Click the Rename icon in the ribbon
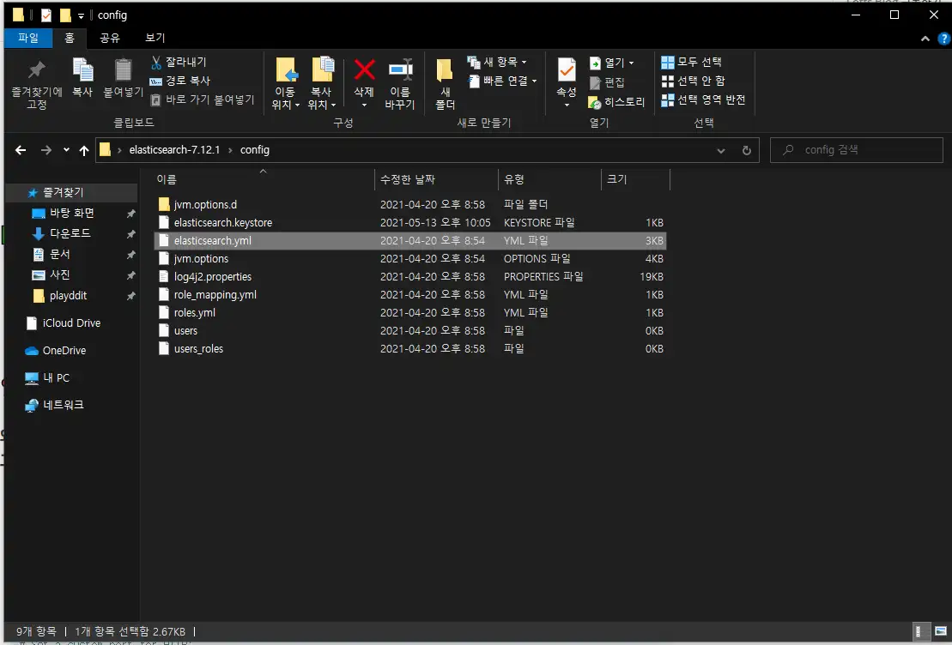This screenshot has width=952, height=645. click(400, 69)
